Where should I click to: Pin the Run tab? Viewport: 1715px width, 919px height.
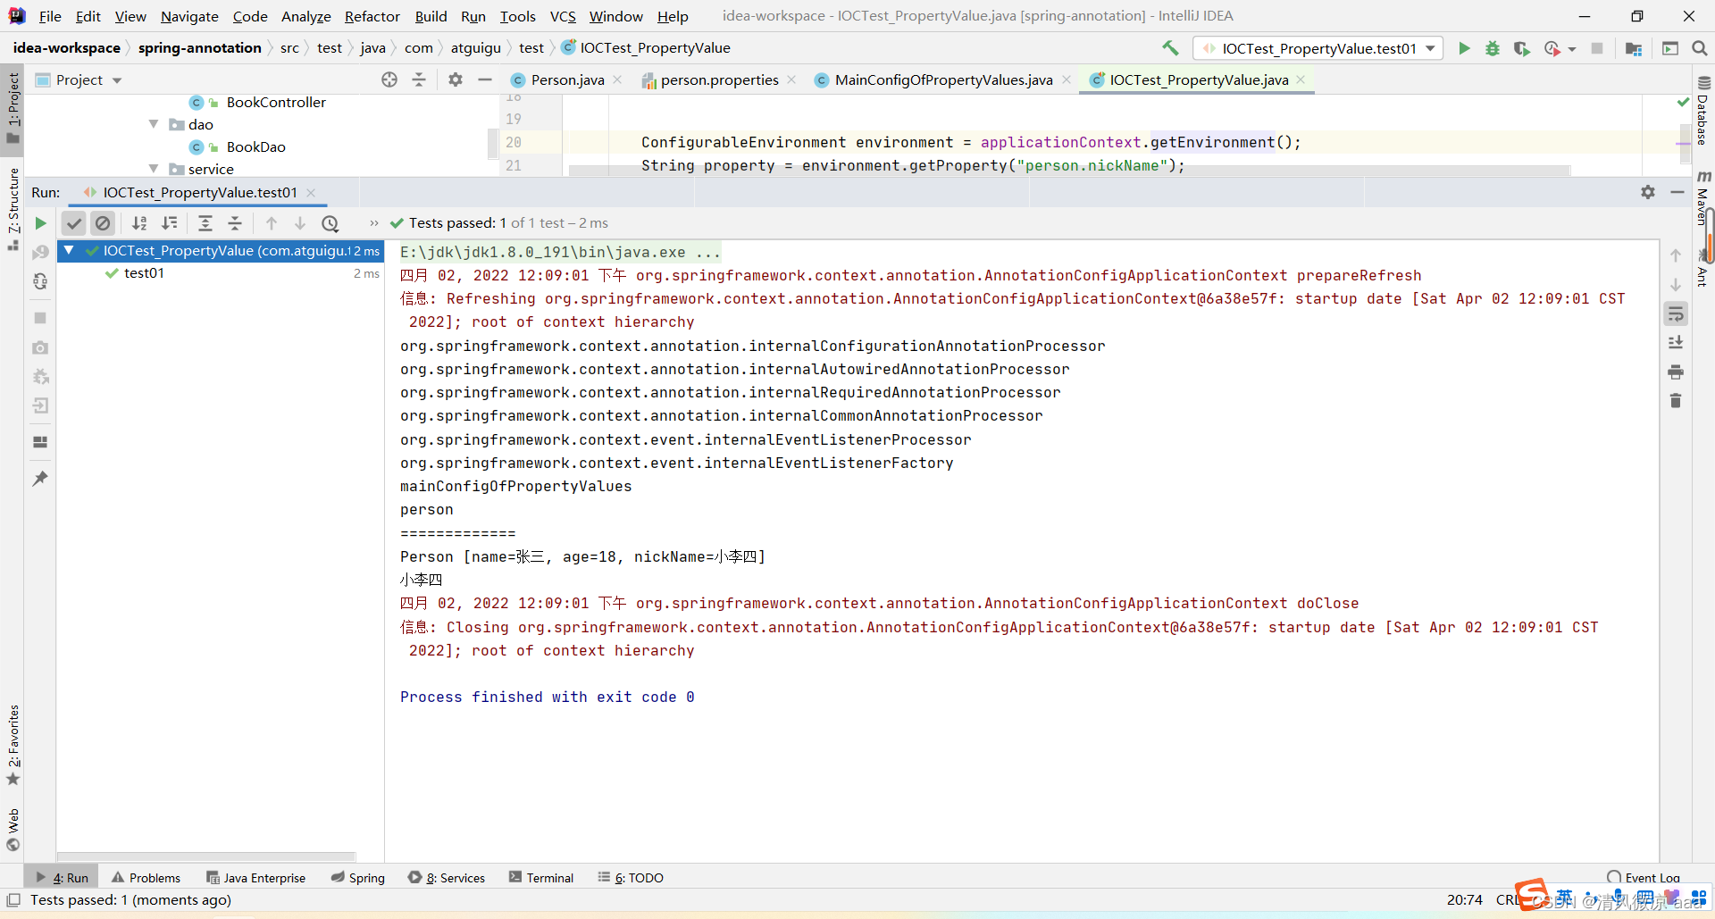coord(40,479)
